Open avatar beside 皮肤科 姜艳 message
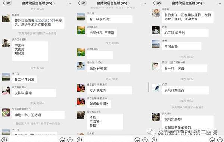 click(6, 91)
